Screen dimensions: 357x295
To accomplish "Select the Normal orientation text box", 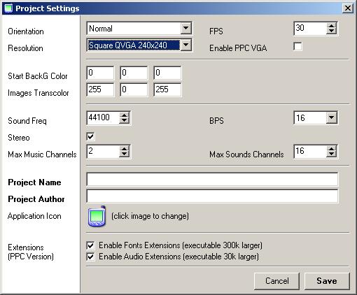I will (134, 29).
